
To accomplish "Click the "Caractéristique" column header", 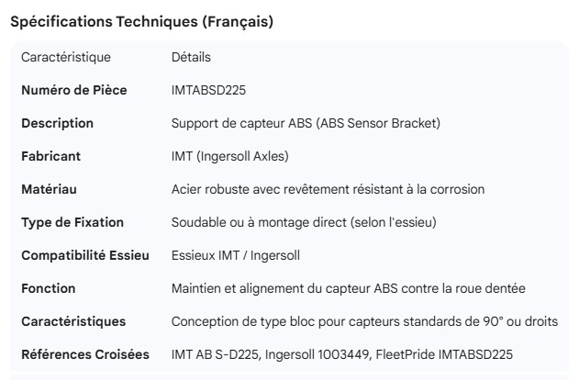I will (x=66, y=57).
